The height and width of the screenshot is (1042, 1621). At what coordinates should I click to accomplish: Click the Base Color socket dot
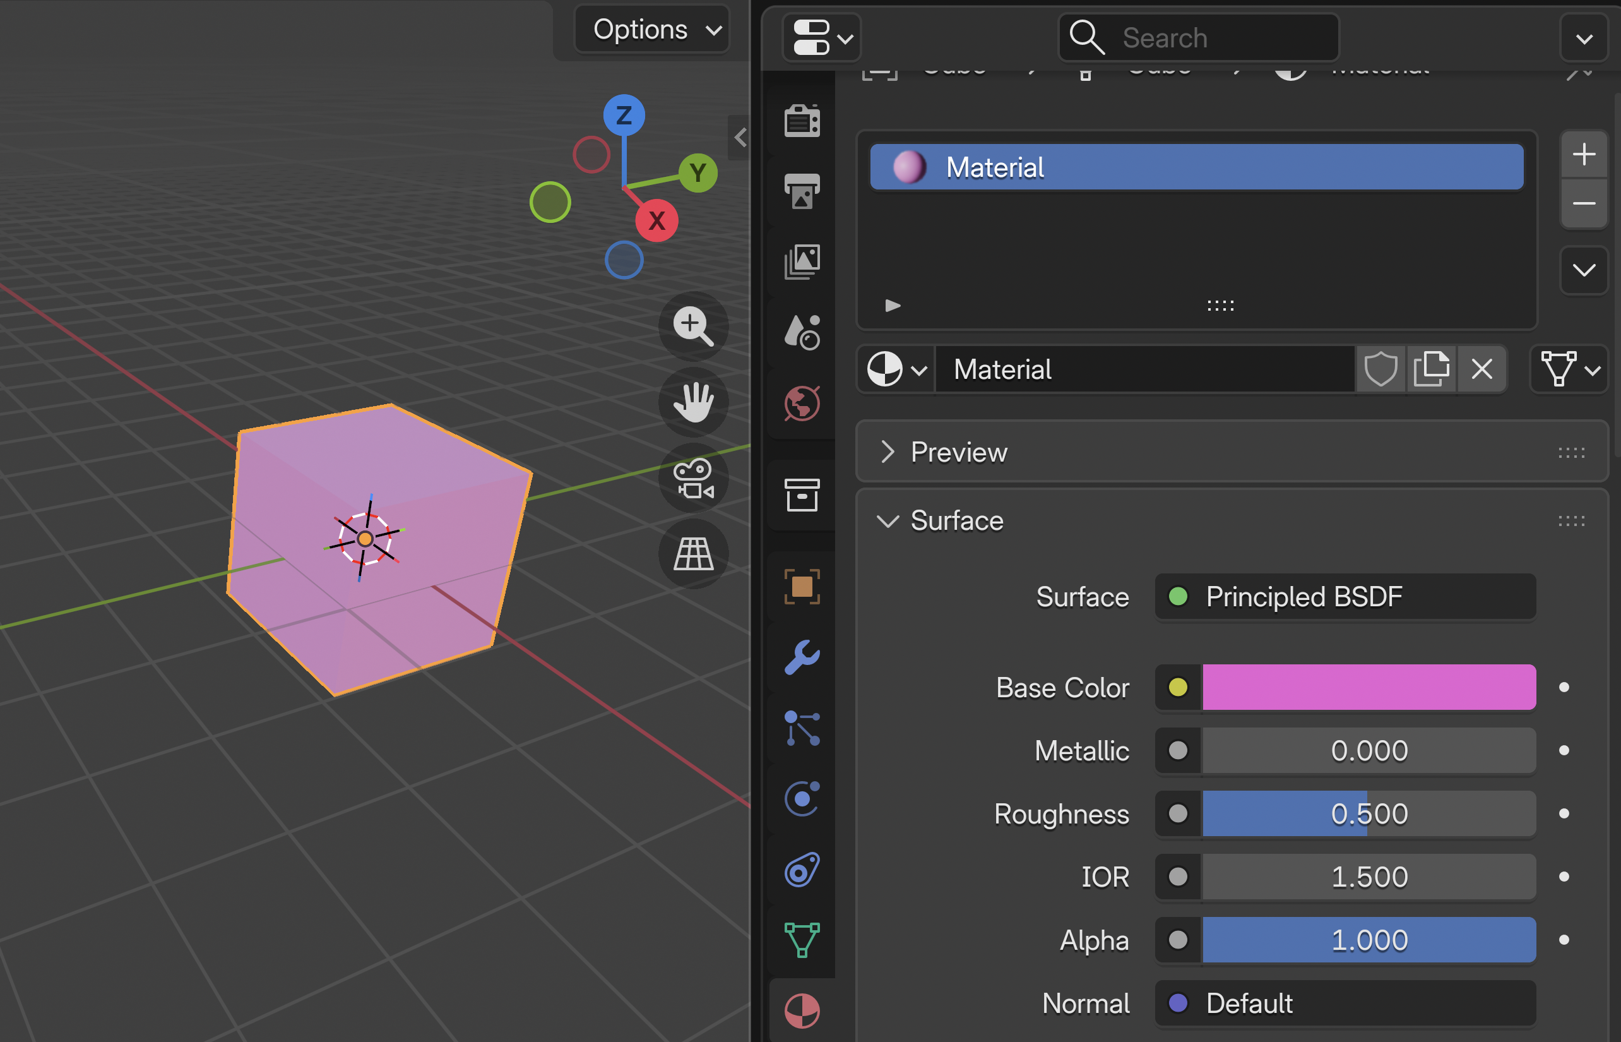coord(1177,687)
